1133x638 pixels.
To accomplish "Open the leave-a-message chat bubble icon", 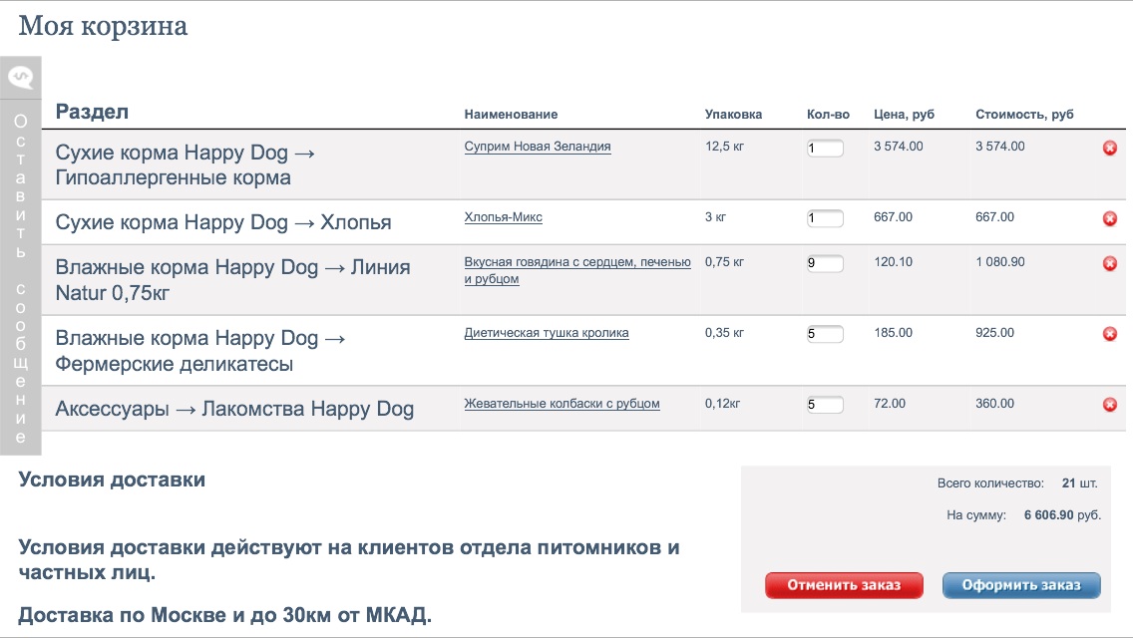I will [x=20, y=78].
